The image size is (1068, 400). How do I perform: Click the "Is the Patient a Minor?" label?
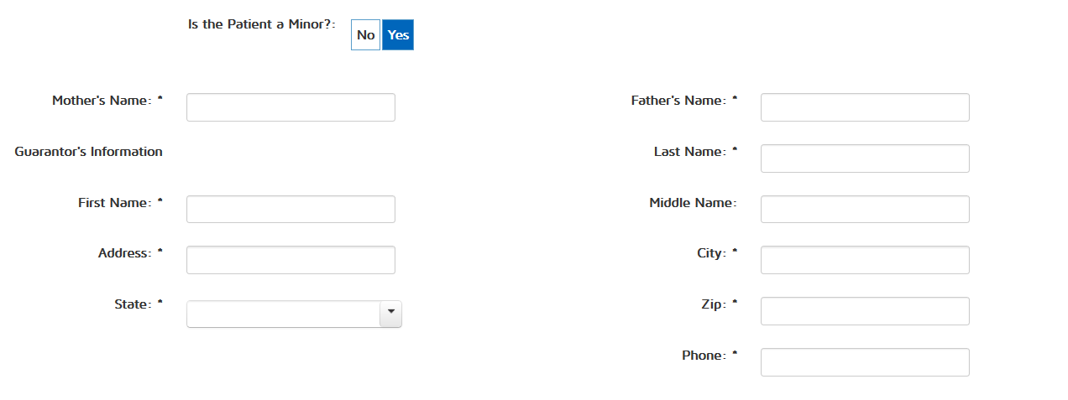[261, 24]
